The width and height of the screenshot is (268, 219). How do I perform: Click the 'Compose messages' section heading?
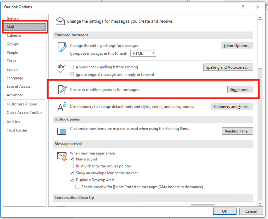click(71, 35)
